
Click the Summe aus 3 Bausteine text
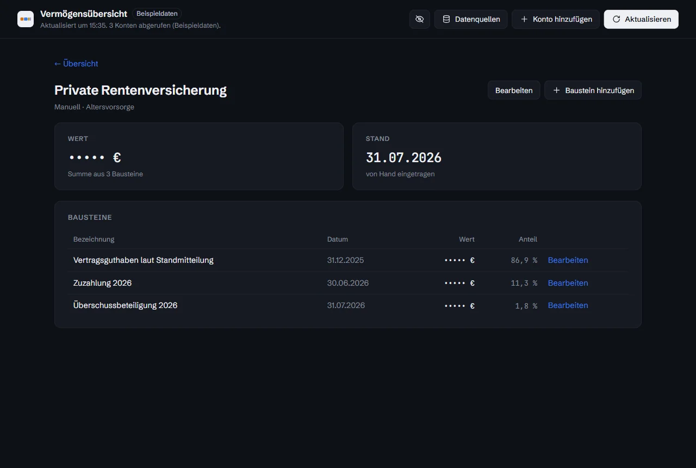click(x=105, y=174)
